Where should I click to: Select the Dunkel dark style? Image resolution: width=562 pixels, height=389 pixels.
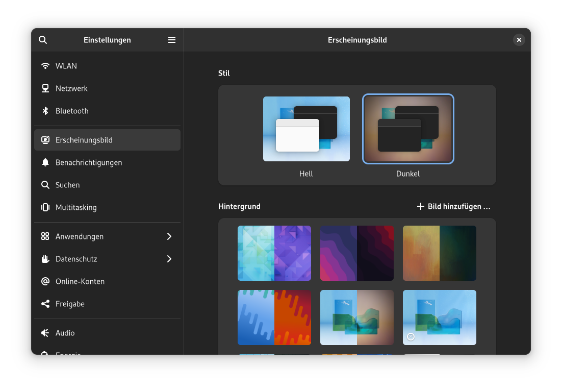tap(408, 129)
